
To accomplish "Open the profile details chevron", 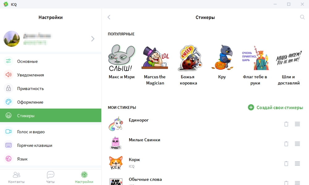I will (x=93, y=39).
